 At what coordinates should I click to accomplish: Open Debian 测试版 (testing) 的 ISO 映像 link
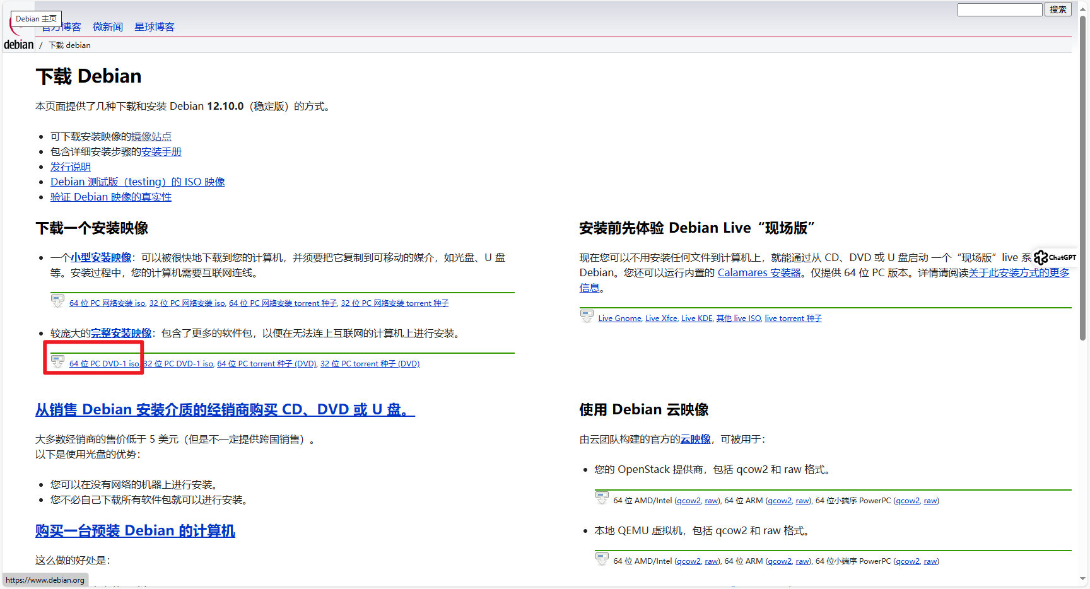(138, 182)
